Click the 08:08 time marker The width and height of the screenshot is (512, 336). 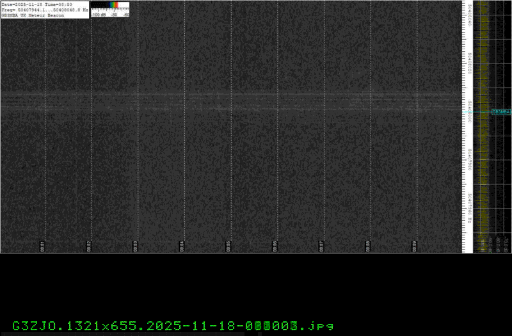[367, 245]
